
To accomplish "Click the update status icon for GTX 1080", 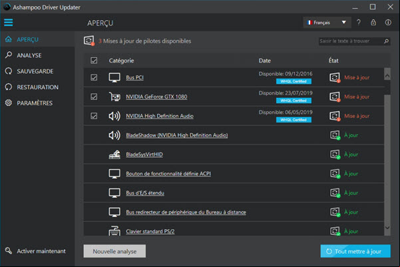I will [x=335, y=97].
